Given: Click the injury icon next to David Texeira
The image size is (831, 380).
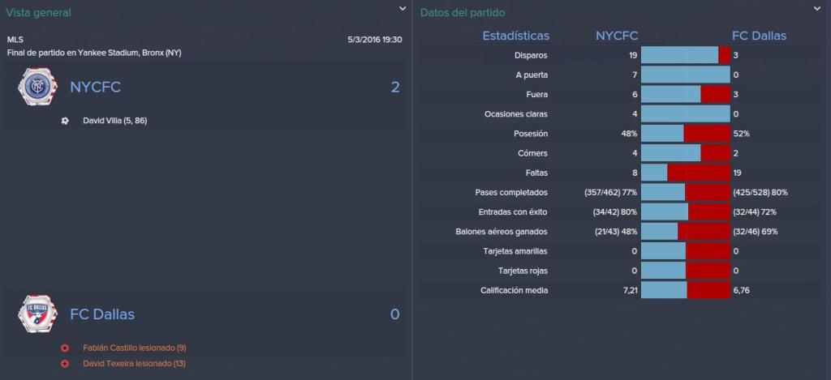Looking at the screenshot, I should coord(65,364).
